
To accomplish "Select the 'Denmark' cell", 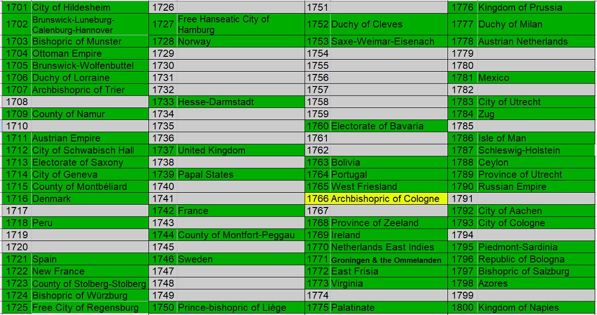I will point(89,199).
